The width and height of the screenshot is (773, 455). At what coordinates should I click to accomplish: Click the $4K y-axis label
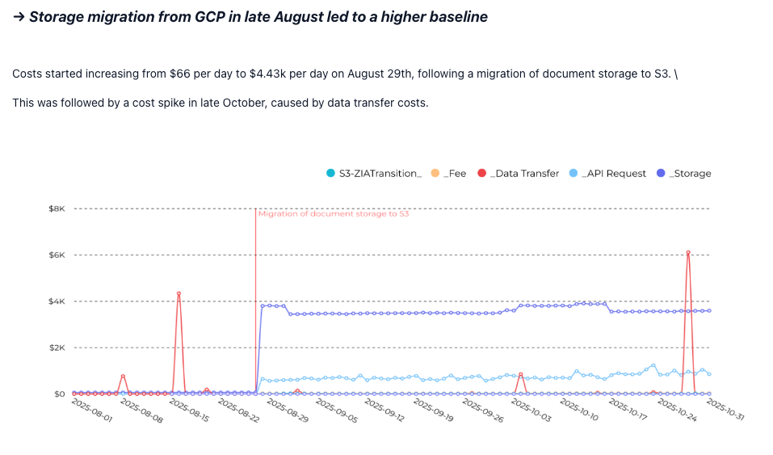point(56,301)
